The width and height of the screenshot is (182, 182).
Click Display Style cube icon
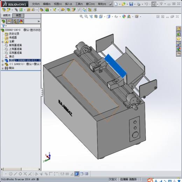tap(108, 17)
